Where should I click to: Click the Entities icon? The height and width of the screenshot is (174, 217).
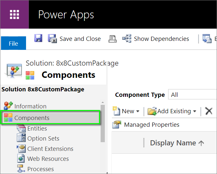coord(21,128)
